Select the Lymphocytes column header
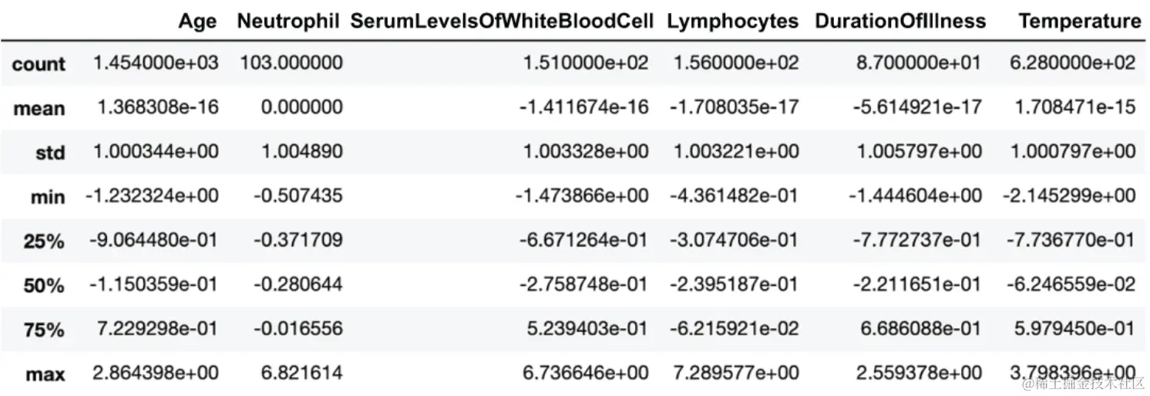Viewport: 1150px width, 396px height. [x=733, y=22]
